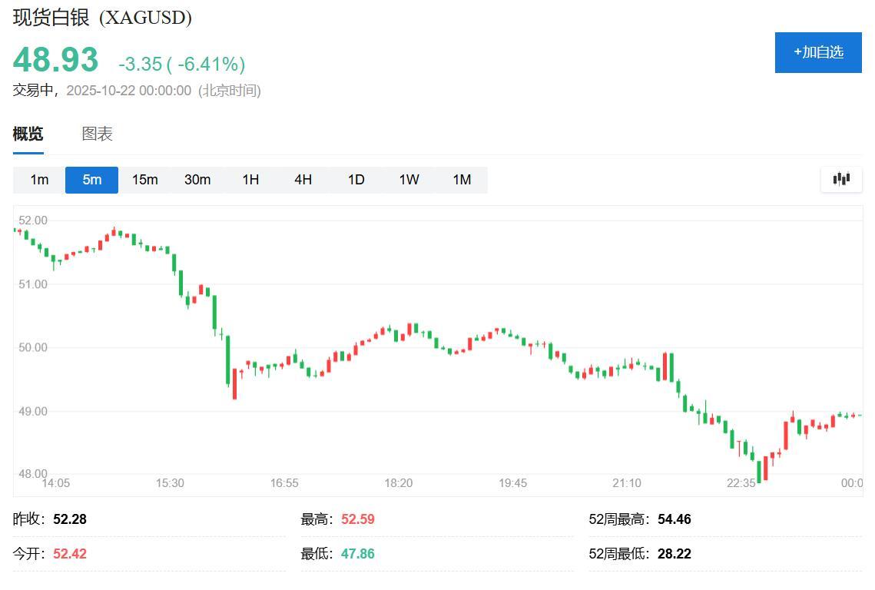This screenshot has height=590, width=875.
Task: Click the 22:35 time axis label
Action: pyautogui.click(x=741, y=483)
